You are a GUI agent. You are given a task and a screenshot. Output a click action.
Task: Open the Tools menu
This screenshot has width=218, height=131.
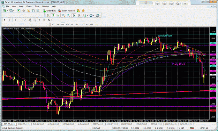tap(37, 6)
